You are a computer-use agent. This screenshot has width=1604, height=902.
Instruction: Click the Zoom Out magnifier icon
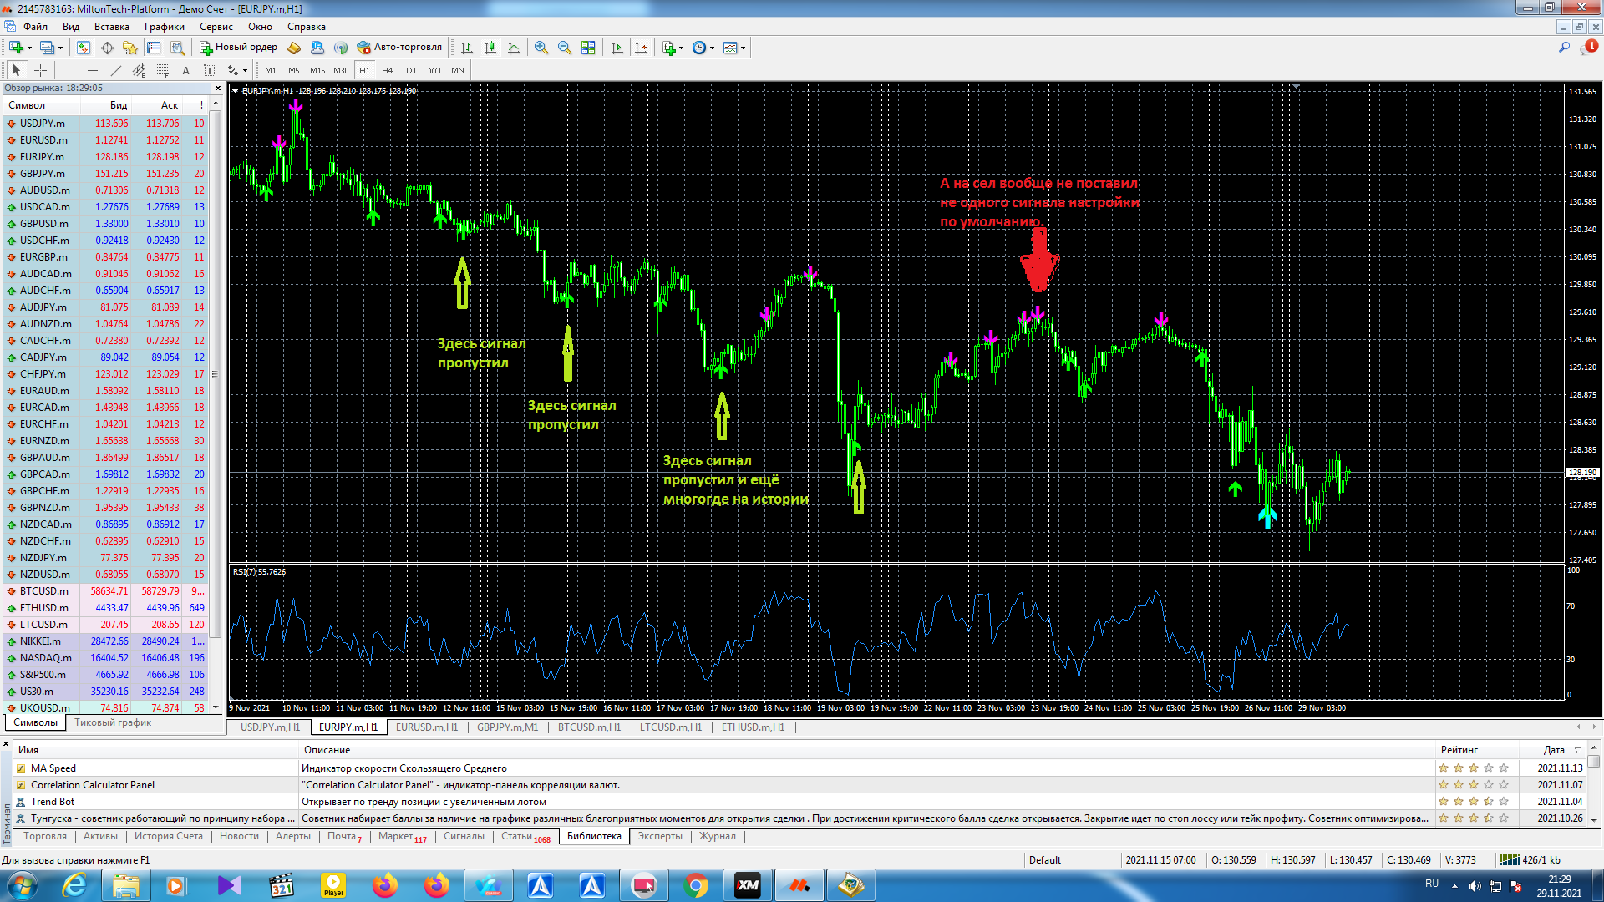565,48
